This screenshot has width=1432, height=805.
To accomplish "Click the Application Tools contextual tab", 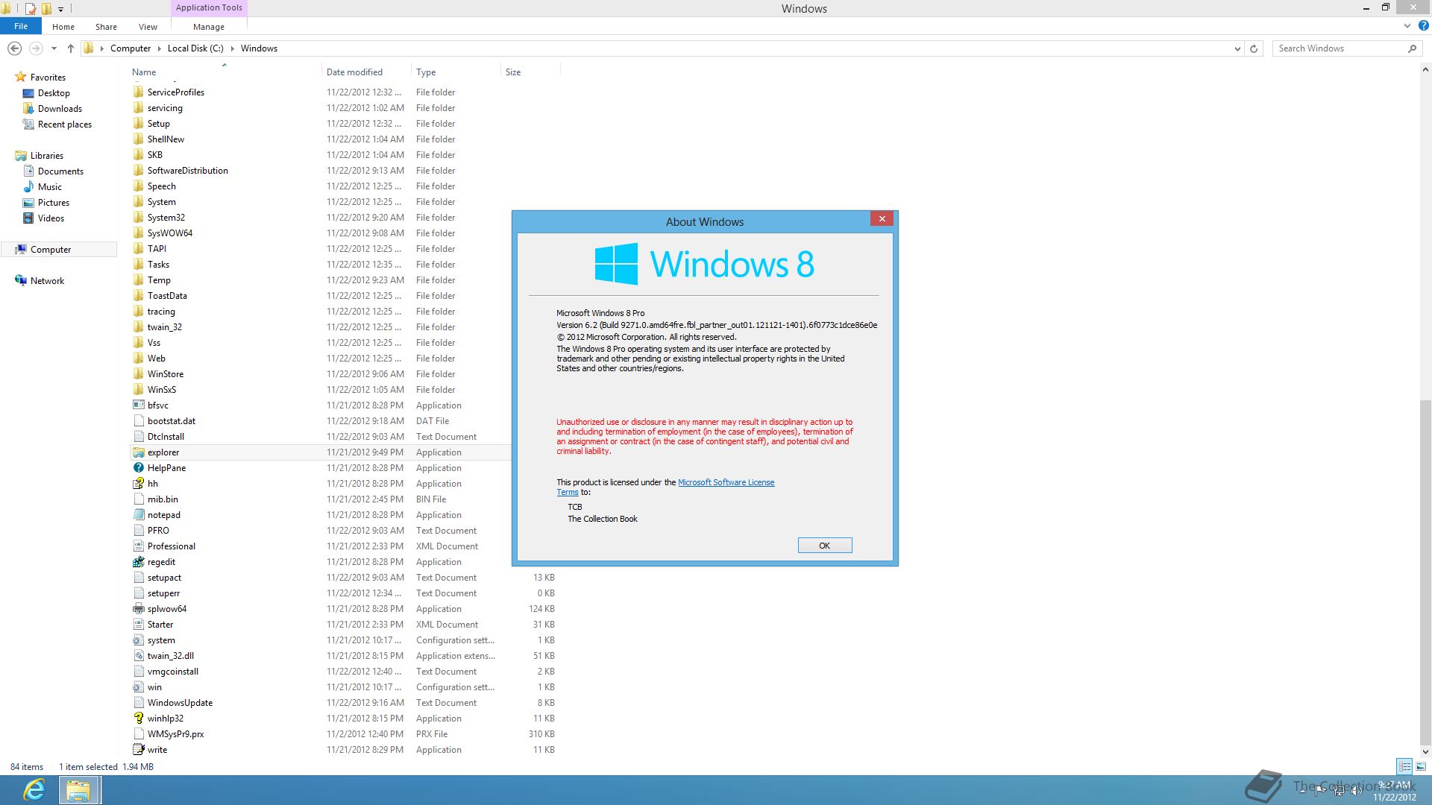I will click(x=209, y=7).
